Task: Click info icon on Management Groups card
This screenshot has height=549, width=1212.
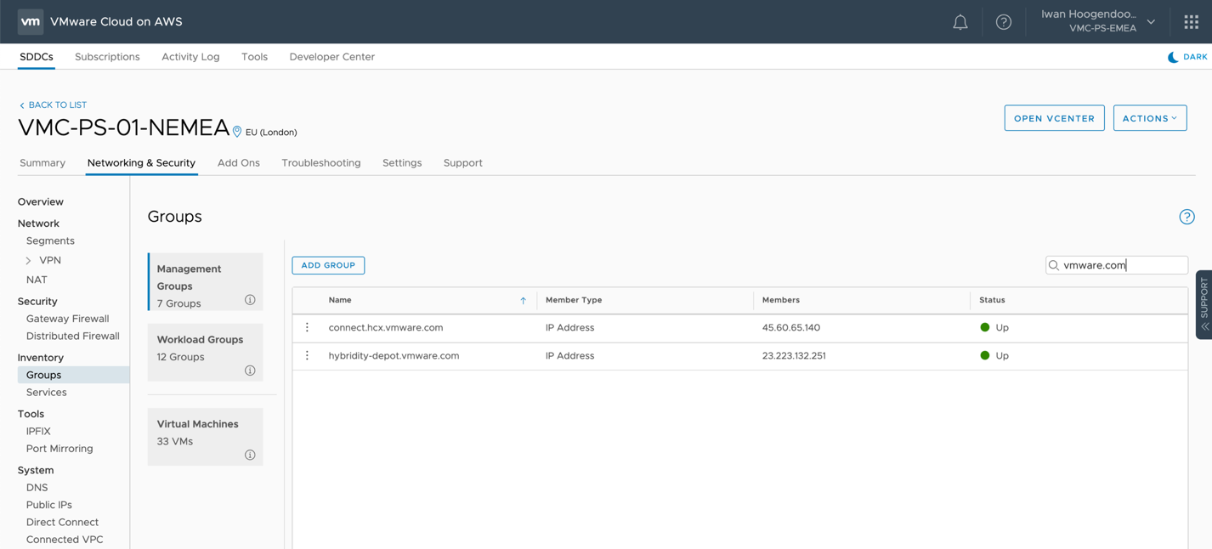Action: [250, 300]
